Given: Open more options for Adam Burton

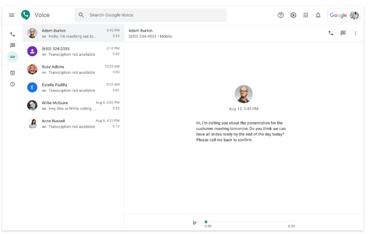Looking at the screenshot, I should [x=355, y=33].
